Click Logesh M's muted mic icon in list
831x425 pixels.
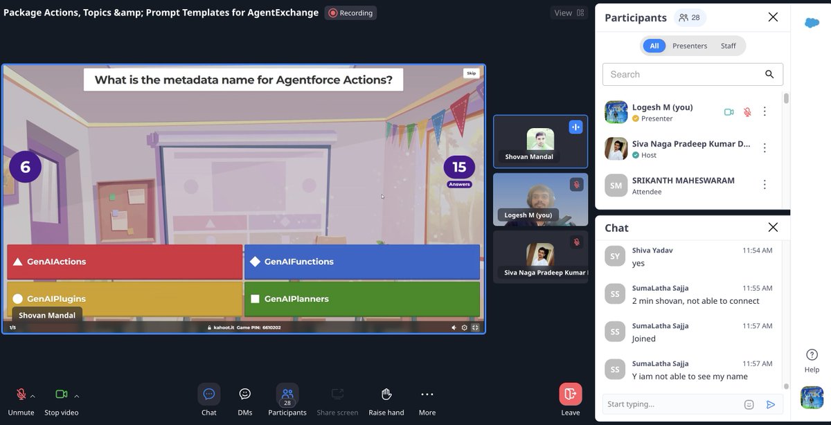(747, 111)
